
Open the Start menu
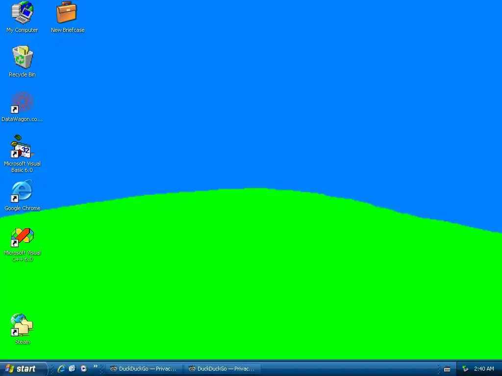24,369
